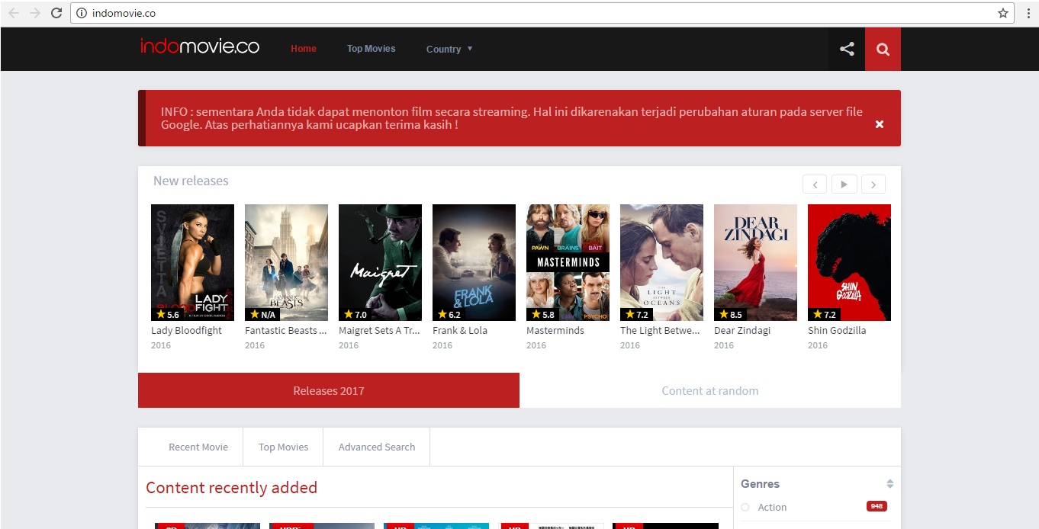
Task: Open Top Movies in the header
Action: pos(372,49)
